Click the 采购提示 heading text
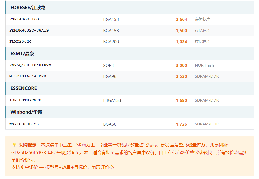Viewport: 259px width, 179px height. point(28,145)
